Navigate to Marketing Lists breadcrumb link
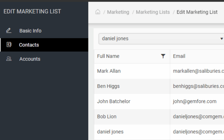 (153, 12)
